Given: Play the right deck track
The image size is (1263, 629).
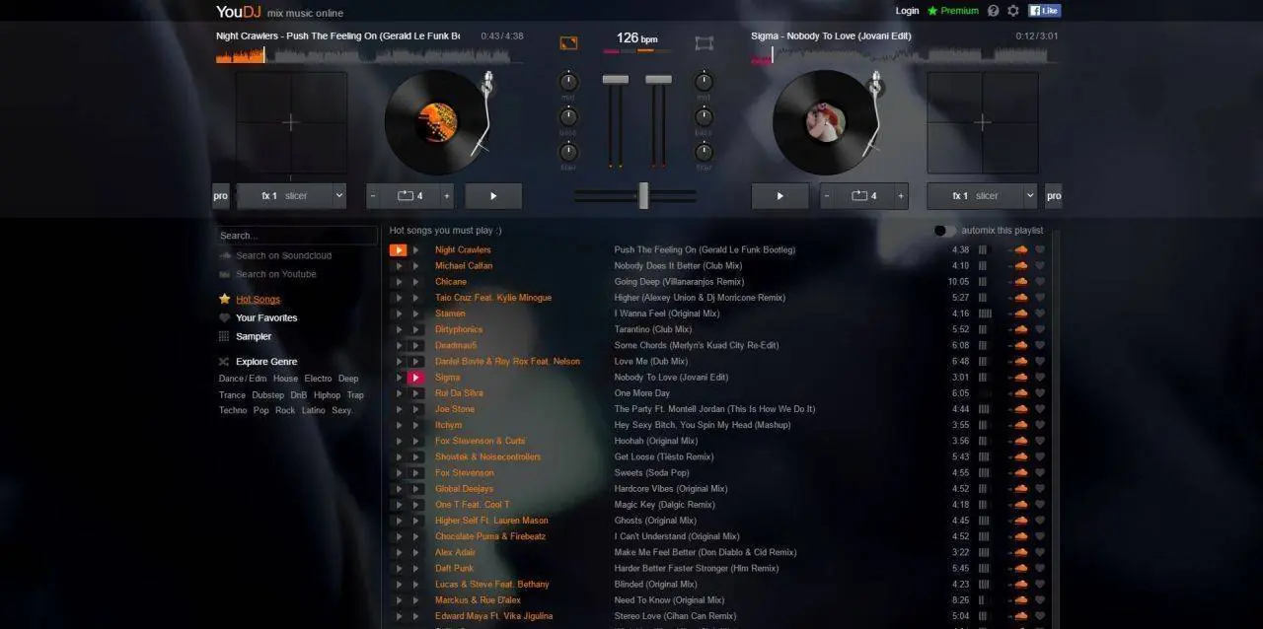Looking at the screenshot, I should (780, 196).
